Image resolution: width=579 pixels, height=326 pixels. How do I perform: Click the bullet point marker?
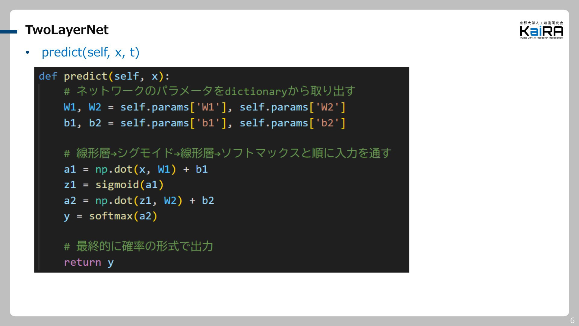click(28, 53)
